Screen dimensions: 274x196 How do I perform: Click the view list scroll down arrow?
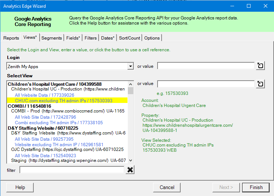pos(130,160)
